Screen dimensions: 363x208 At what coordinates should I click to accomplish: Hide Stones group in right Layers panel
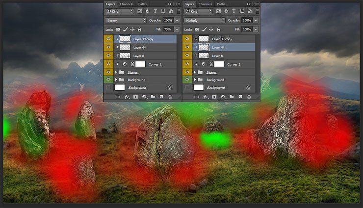click(187, 72)
